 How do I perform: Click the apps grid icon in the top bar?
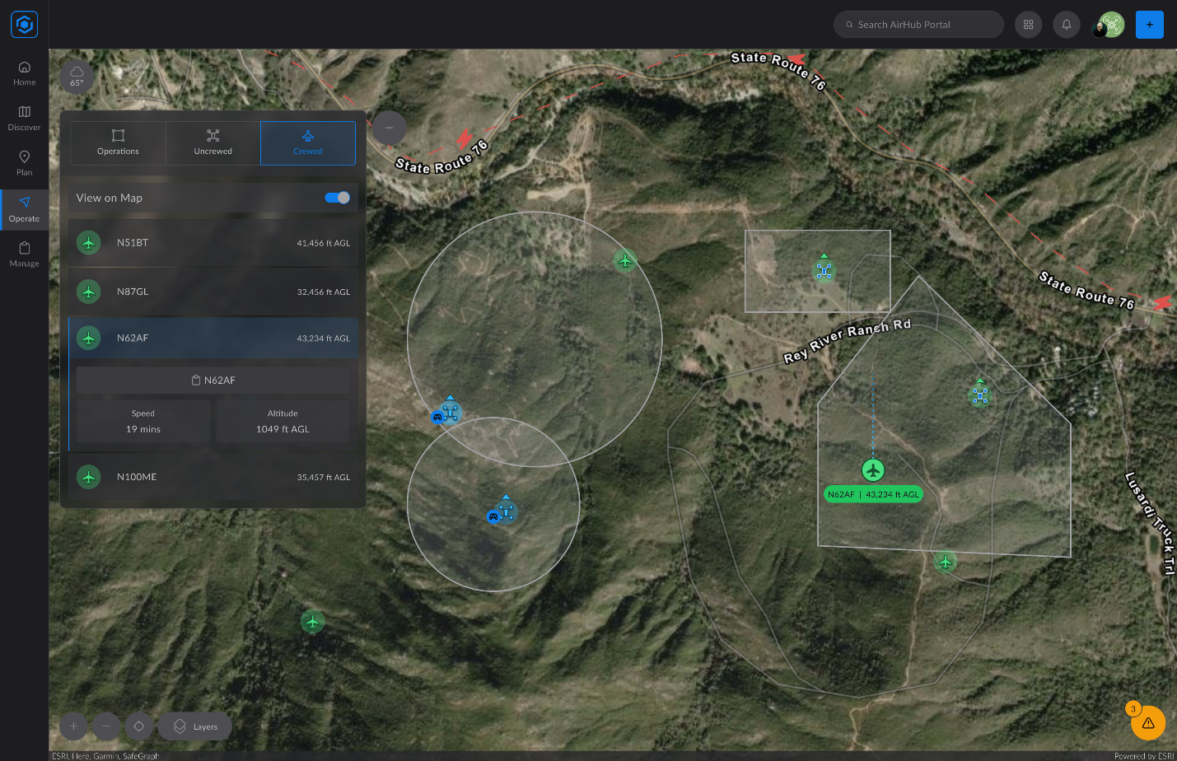[1028, 24]
